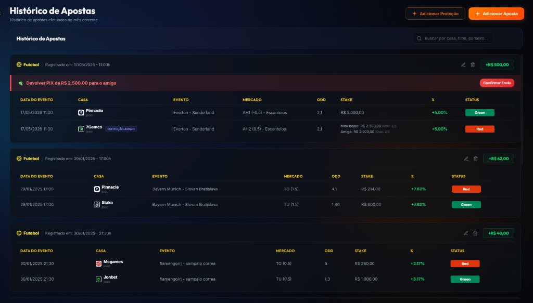Screen dimensions: 533x303
Task: Delete the 30/01/2025 bet with trash icon
Action: pyautogui.click(x=475, y=233)
